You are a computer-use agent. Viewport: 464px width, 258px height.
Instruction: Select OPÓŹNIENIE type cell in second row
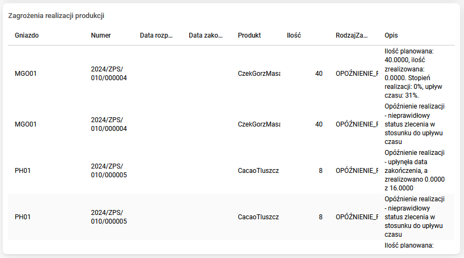coord(357,124)
